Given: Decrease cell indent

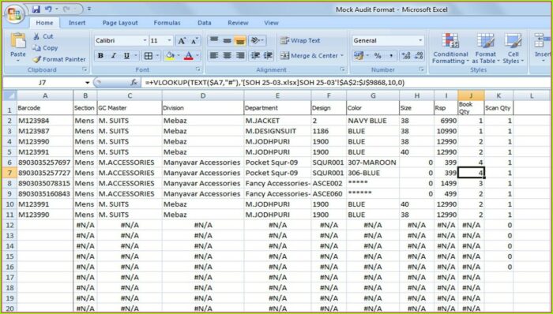Looking at the screenshot, I should coord(255,55).
